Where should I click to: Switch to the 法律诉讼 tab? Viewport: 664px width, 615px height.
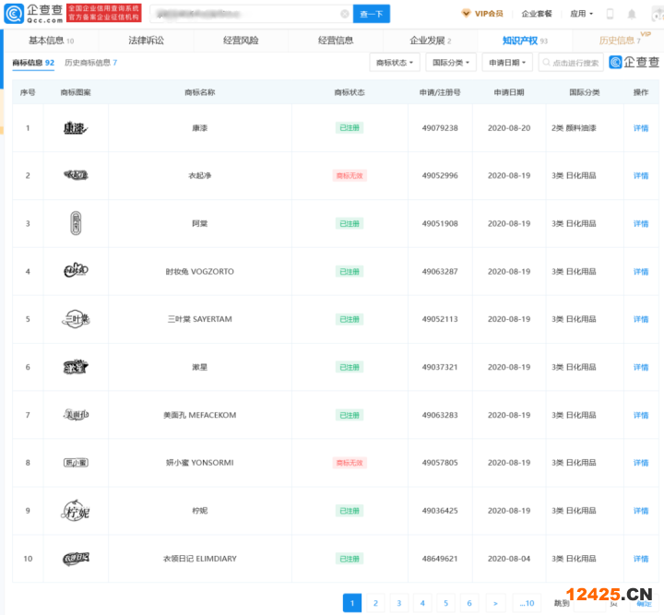tap(147, 41)
